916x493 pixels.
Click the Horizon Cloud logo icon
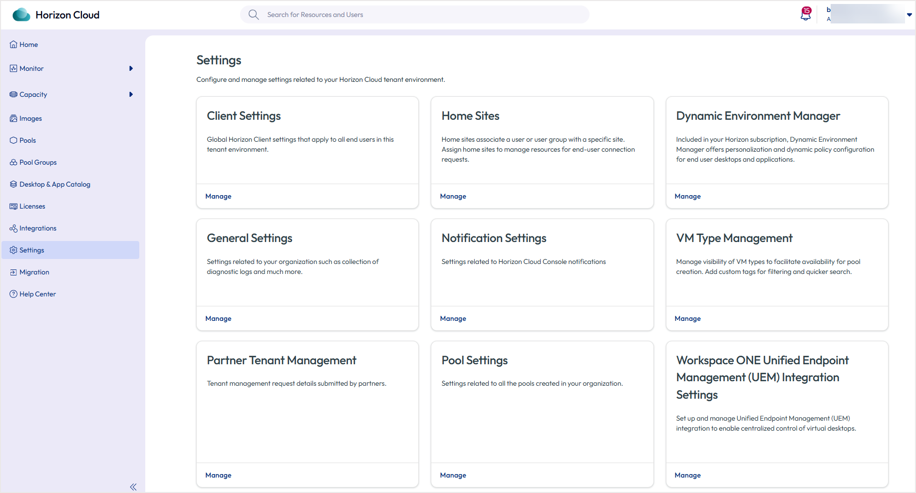pyautogui.click(x=21, y=15)
